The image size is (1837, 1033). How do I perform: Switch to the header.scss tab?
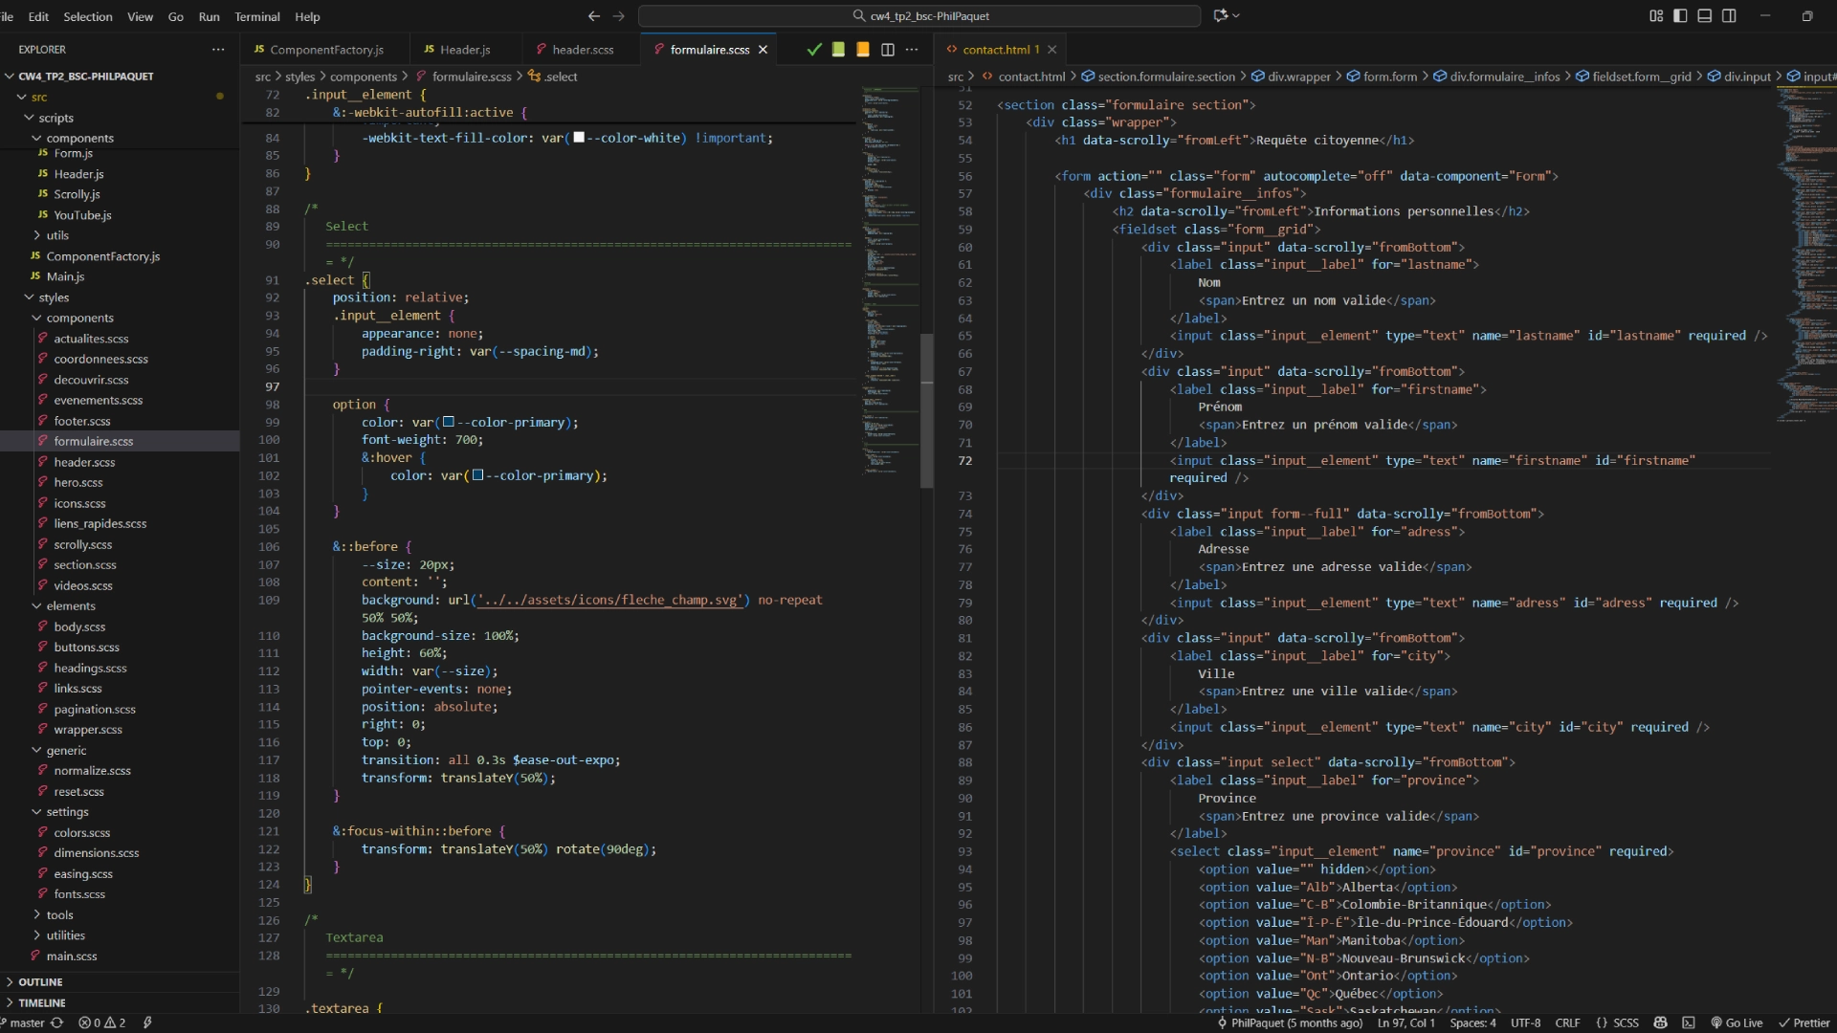click(x=583, y=50)
